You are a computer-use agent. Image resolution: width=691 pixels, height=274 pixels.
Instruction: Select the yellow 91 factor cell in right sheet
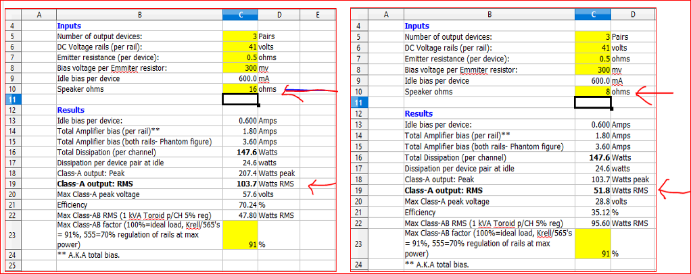tap(592, 243)
